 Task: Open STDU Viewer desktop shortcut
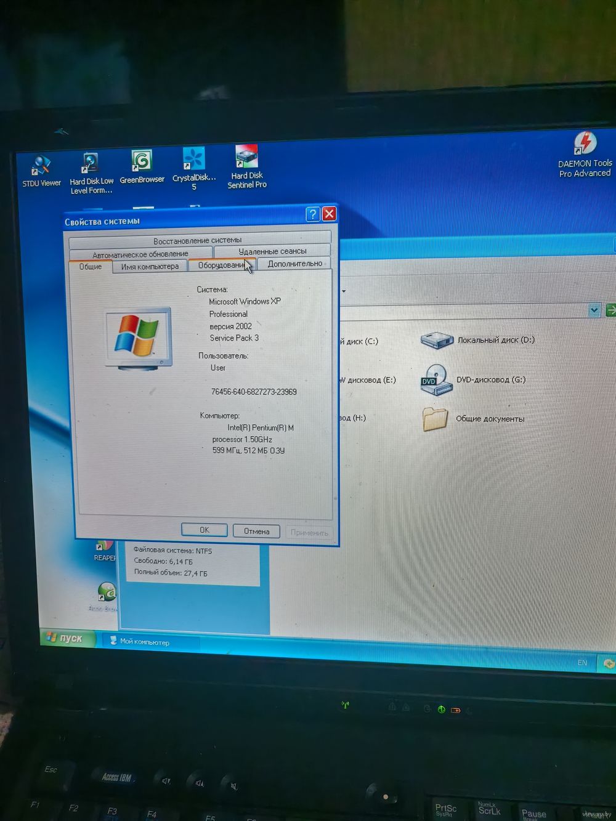pyautogui.click(x=41, y=168)
